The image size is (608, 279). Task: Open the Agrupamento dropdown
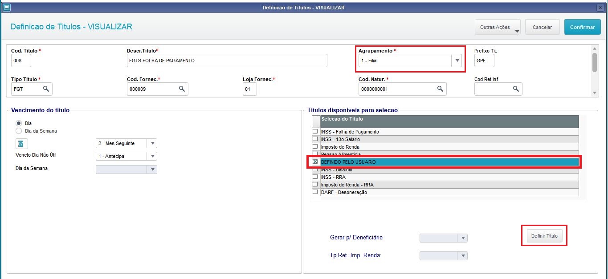(x=457, y=61)
